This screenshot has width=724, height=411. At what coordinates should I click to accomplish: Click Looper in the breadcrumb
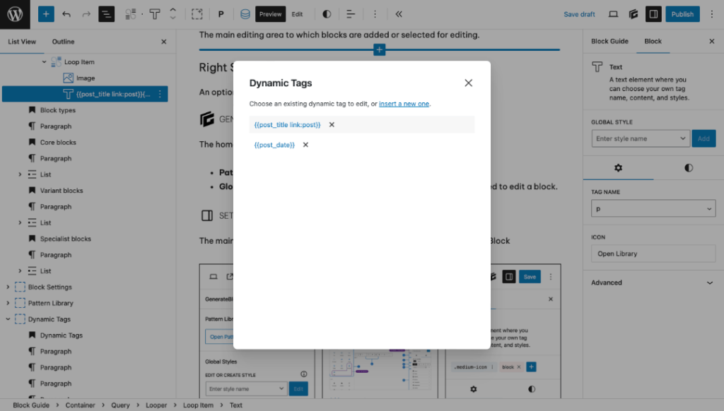coord(156,405)
